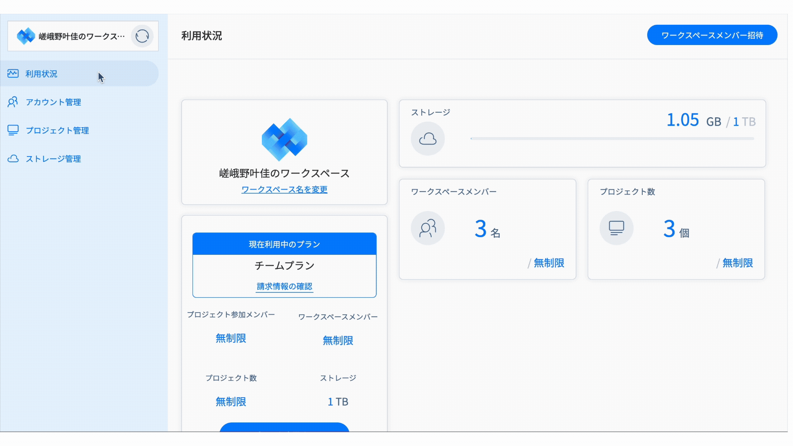Click the workspace switch circular arrows icon
The image size is (793, 446).
(x=142, y=36)
